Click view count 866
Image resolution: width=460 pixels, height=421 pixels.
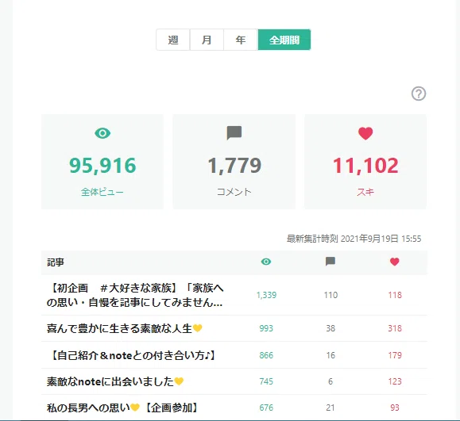pos(266,355)
